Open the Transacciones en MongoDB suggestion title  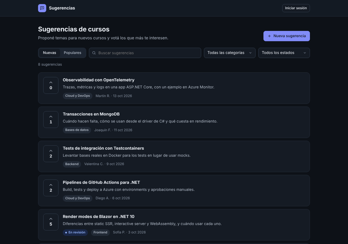[91, 114]
